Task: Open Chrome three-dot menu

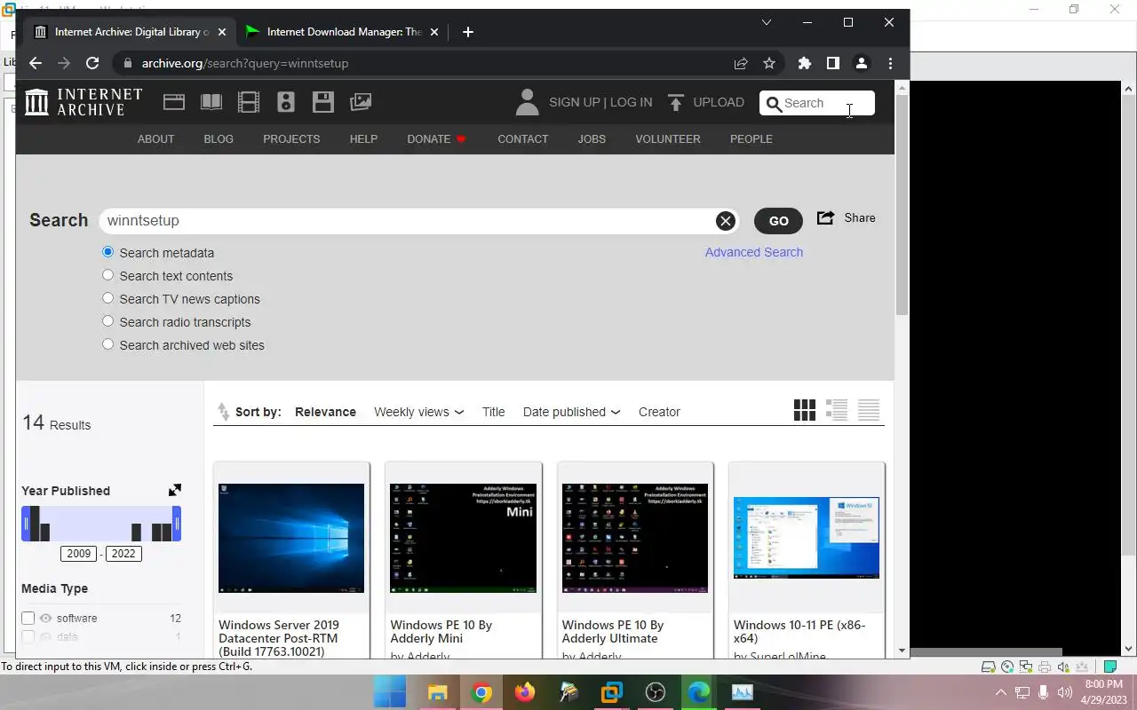Action: pos(890,63)
